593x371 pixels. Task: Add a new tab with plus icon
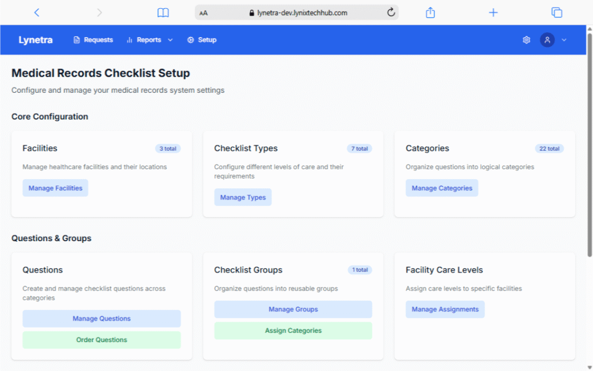(x=493, y=12)
